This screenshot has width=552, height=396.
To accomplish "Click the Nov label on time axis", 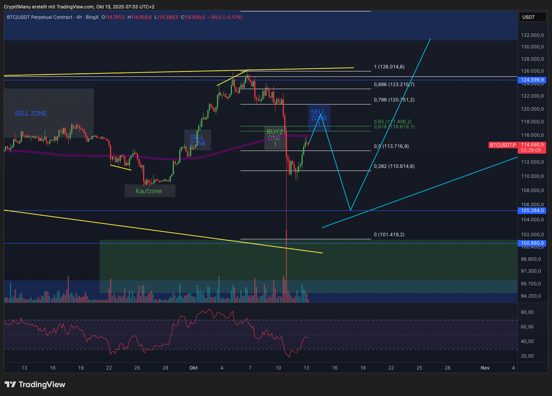I will [x=485, y=368].
